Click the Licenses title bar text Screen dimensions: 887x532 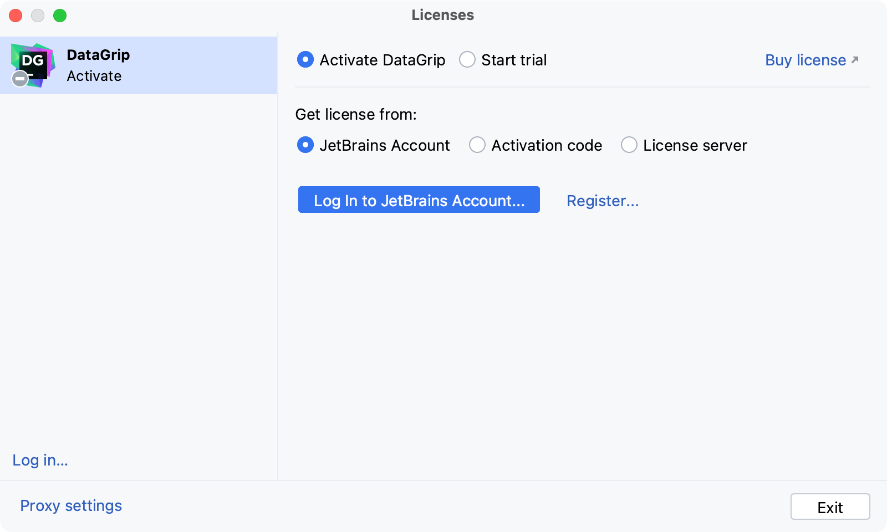click(x=442, y=15)
